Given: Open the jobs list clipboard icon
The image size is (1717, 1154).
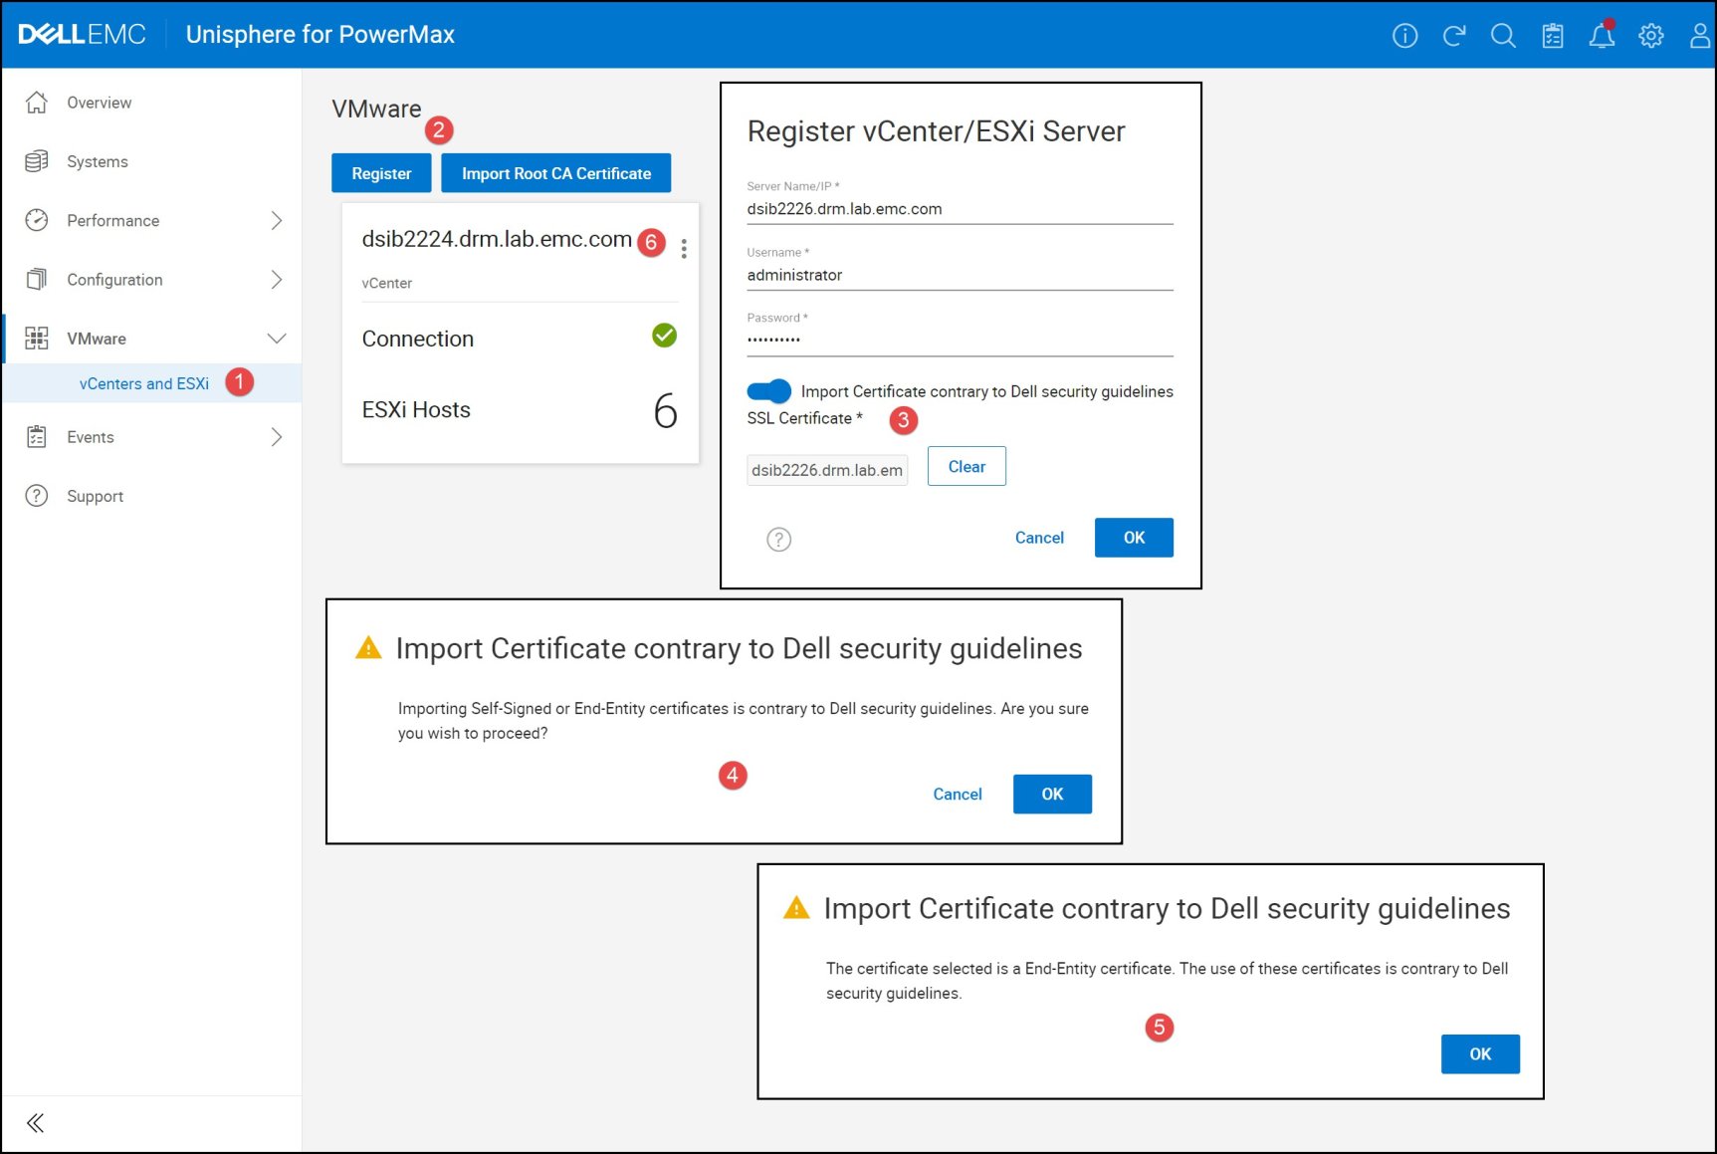Looking at the screenshot, I should (1553, 36).
